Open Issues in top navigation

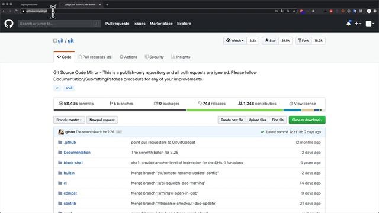tap(140, 24)
